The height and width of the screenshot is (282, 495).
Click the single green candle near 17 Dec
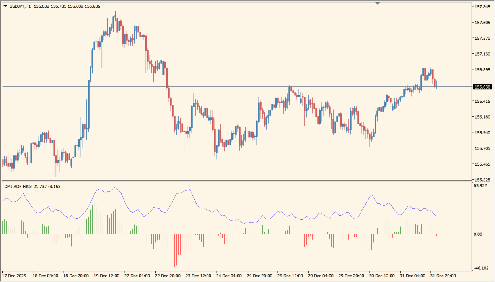tap(29, 161)
